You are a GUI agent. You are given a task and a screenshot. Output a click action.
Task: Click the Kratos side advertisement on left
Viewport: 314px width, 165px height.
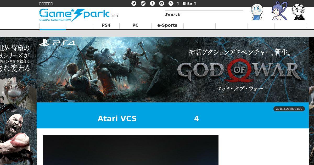click(18, 101)
